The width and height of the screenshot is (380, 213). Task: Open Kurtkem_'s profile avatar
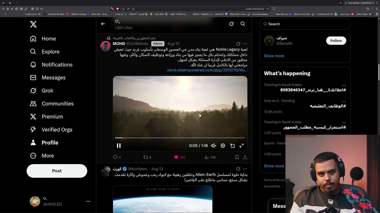point(105,172)
